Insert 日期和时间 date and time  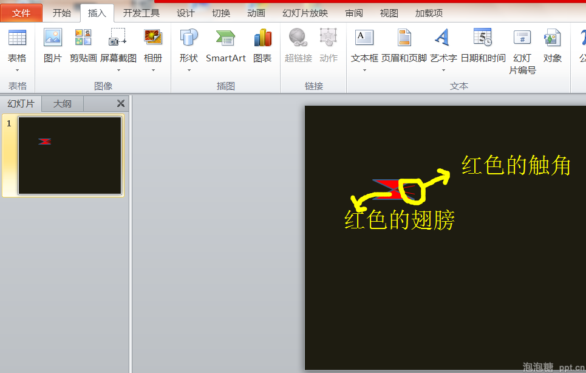pyautogui.click(x=483, y=38)
